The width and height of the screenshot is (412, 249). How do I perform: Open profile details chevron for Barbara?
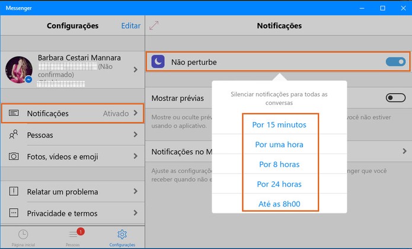[x=136, y=69]
